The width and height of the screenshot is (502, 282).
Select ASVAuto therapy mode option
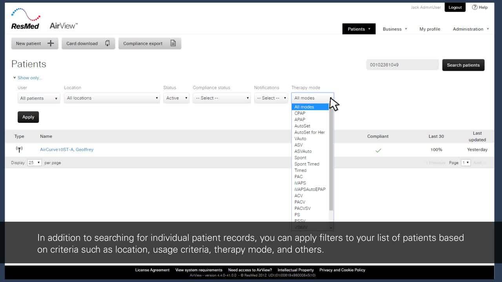pos(303,151)
